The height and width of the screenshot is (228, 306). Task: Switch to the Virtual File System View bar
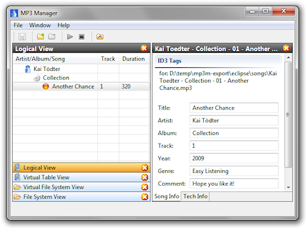pos(81,187)
